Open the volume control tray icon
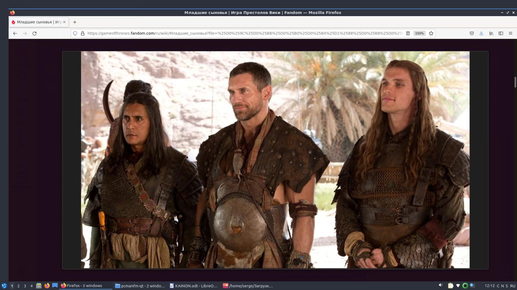 click(441, 285)
